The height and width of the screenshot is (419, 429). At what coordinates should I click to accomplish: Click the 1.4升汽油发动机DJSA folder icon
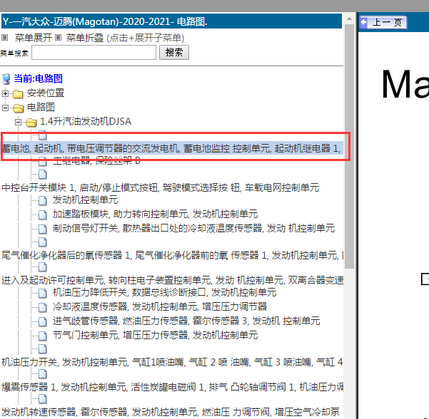[x=31, y=123]
